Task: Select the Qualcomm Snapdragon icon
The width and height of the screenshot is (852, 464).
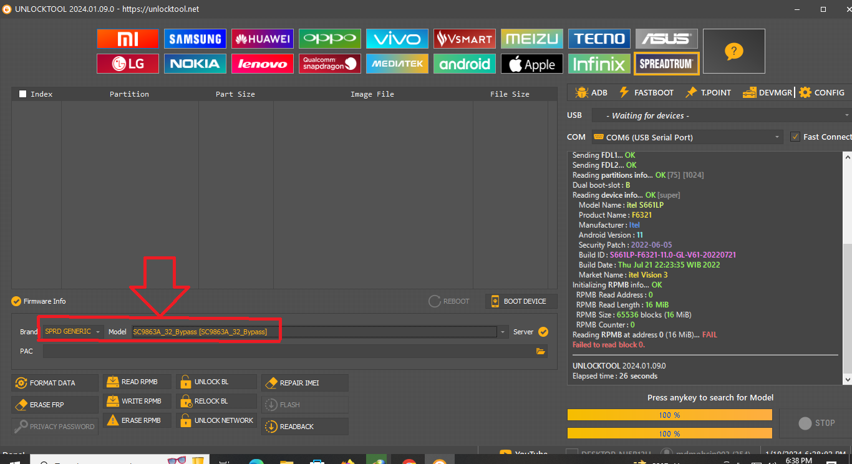Action: tap(330, 64)
